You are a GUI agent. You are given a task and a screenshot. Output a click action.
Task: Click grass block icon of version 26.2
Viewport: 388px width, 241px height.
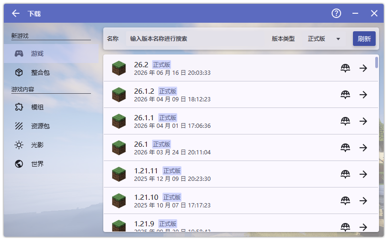point(119,68)
